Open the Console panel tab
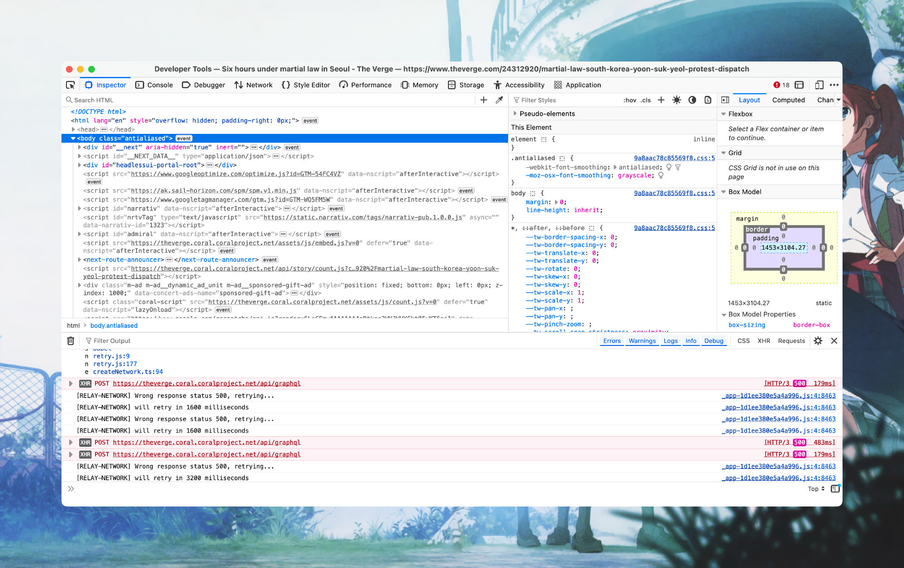 tap(154, 85)
